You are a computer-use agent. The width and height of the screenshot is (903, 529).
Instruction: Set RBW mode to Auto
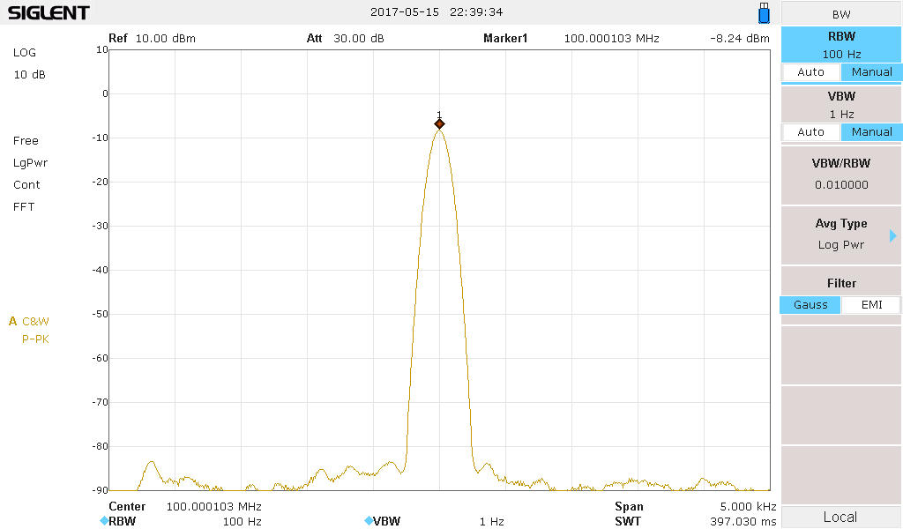click(810, 72)
